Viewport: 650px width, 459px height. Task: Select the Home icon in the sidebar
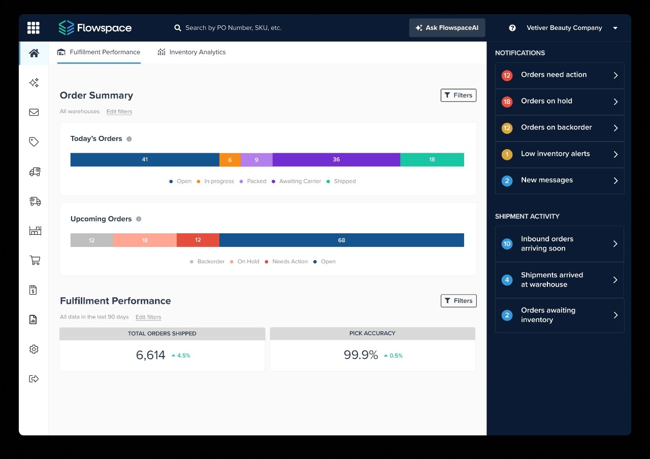point(34,52)
